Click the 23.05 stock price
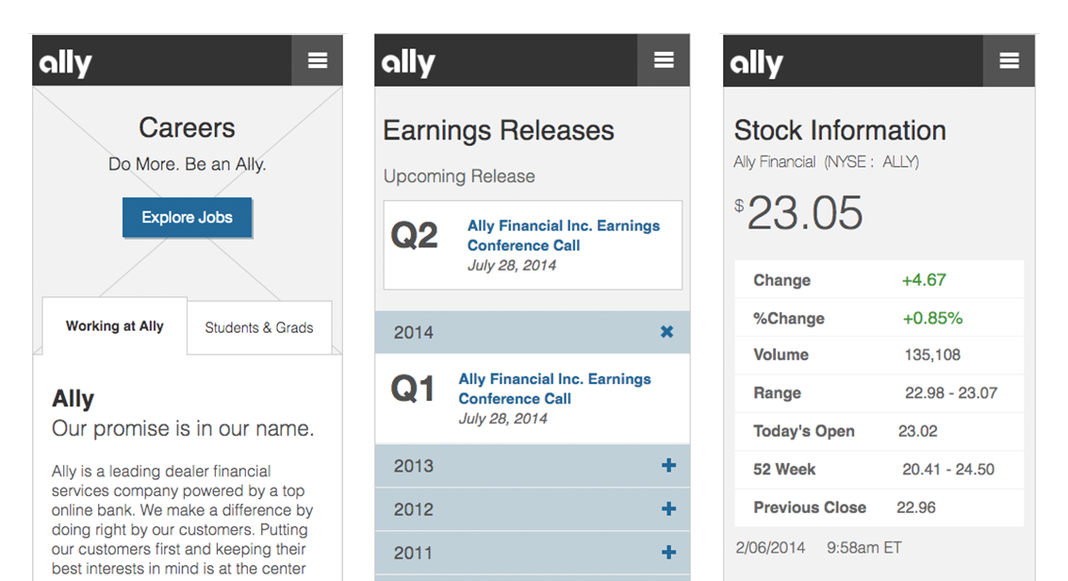The width and height of the screenshot is (1068, 581). [x=804, y=213]
